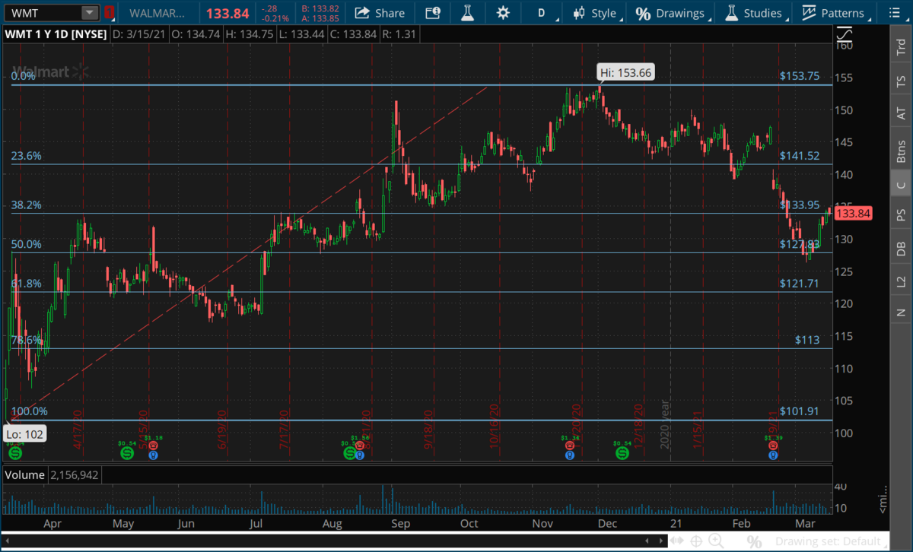The height and width of the screenshot is (552, 913).
Task: Click the Share button
Action: [380, 13]
